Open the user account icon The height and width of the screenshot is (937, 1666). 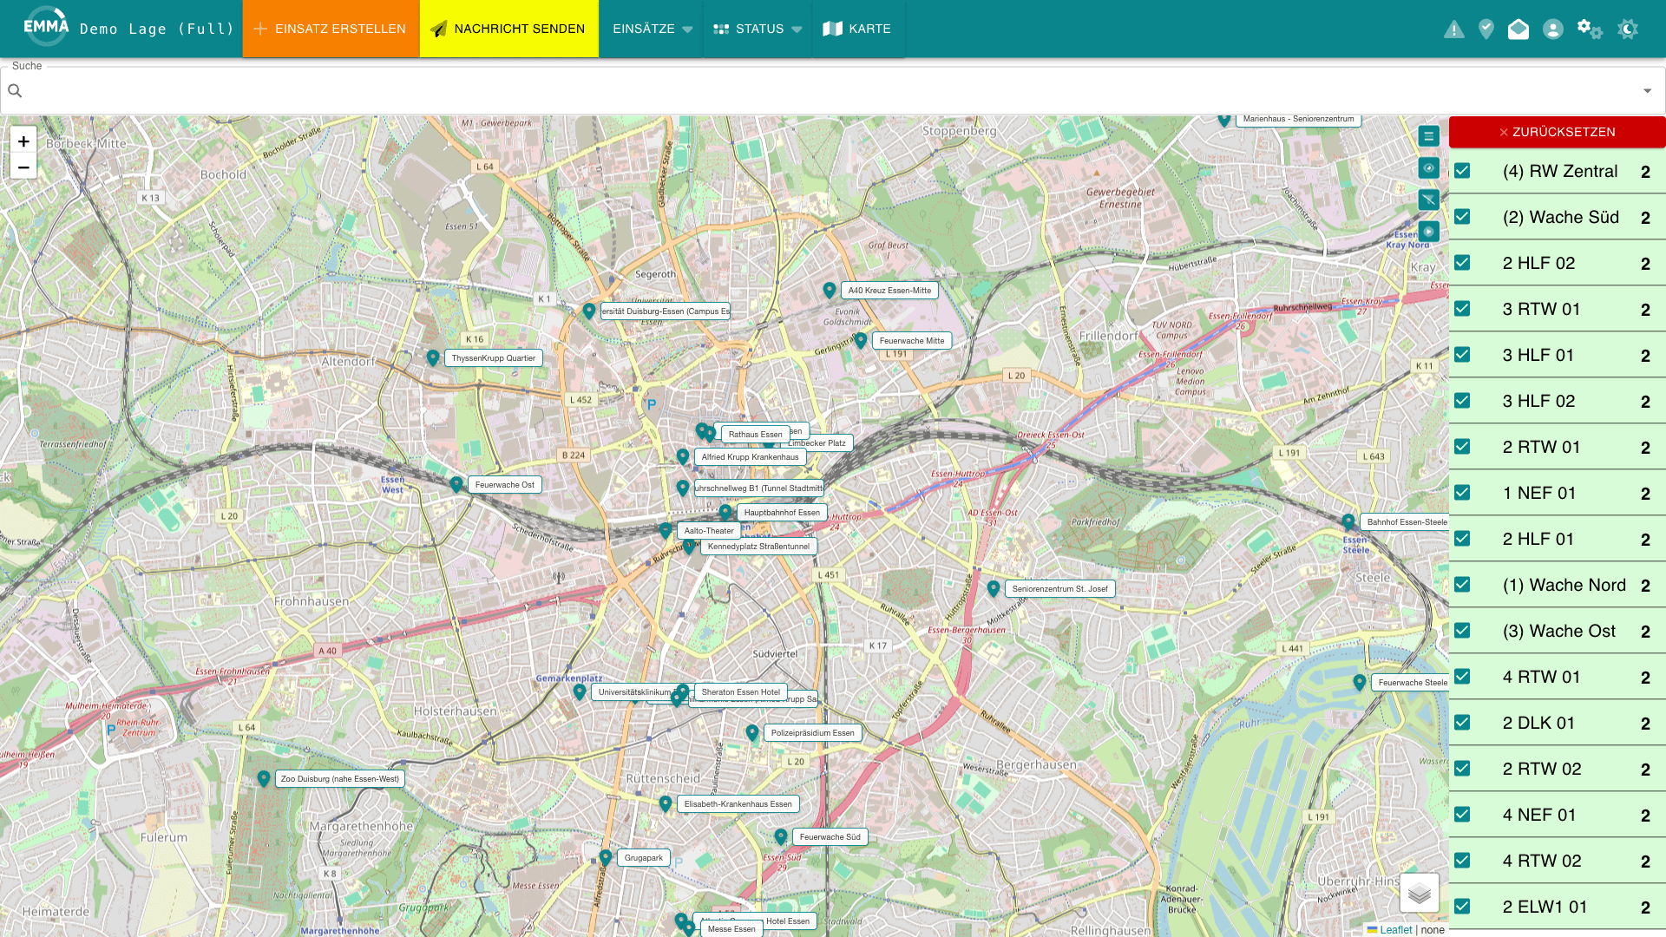pos(1552,29)
